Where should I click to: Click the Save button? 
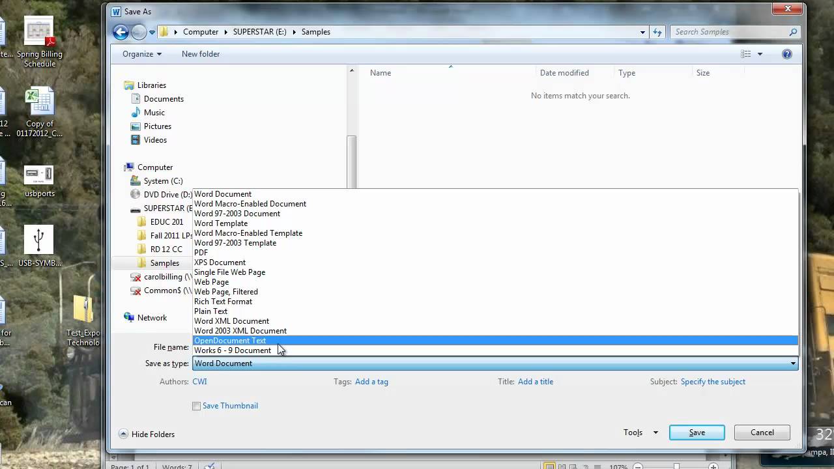tap(697, 433)
